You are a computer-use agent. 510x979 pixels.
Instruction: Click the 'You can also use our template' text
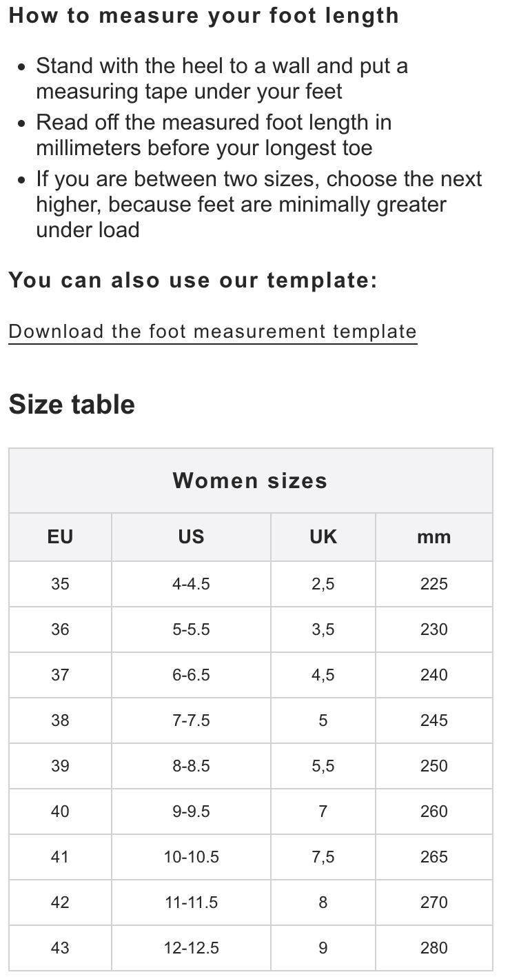tap(193, 281)
